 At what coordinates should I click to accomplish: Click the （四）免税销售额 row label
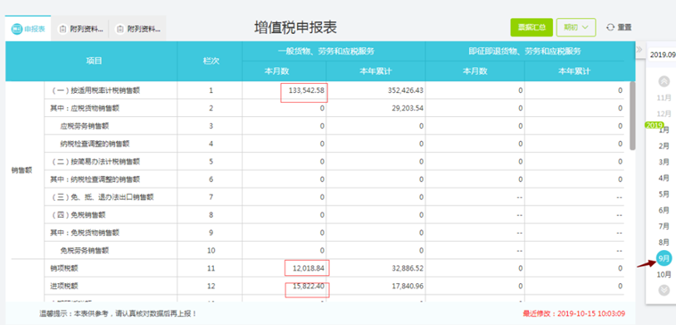[x=78, y=215]
